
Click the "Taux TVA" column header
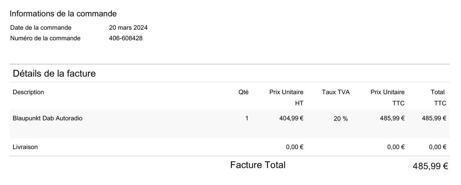(x=335, y=92)
